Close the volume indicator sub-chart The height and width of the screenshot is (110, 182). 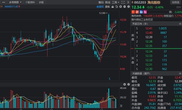(x=125, y=84)
